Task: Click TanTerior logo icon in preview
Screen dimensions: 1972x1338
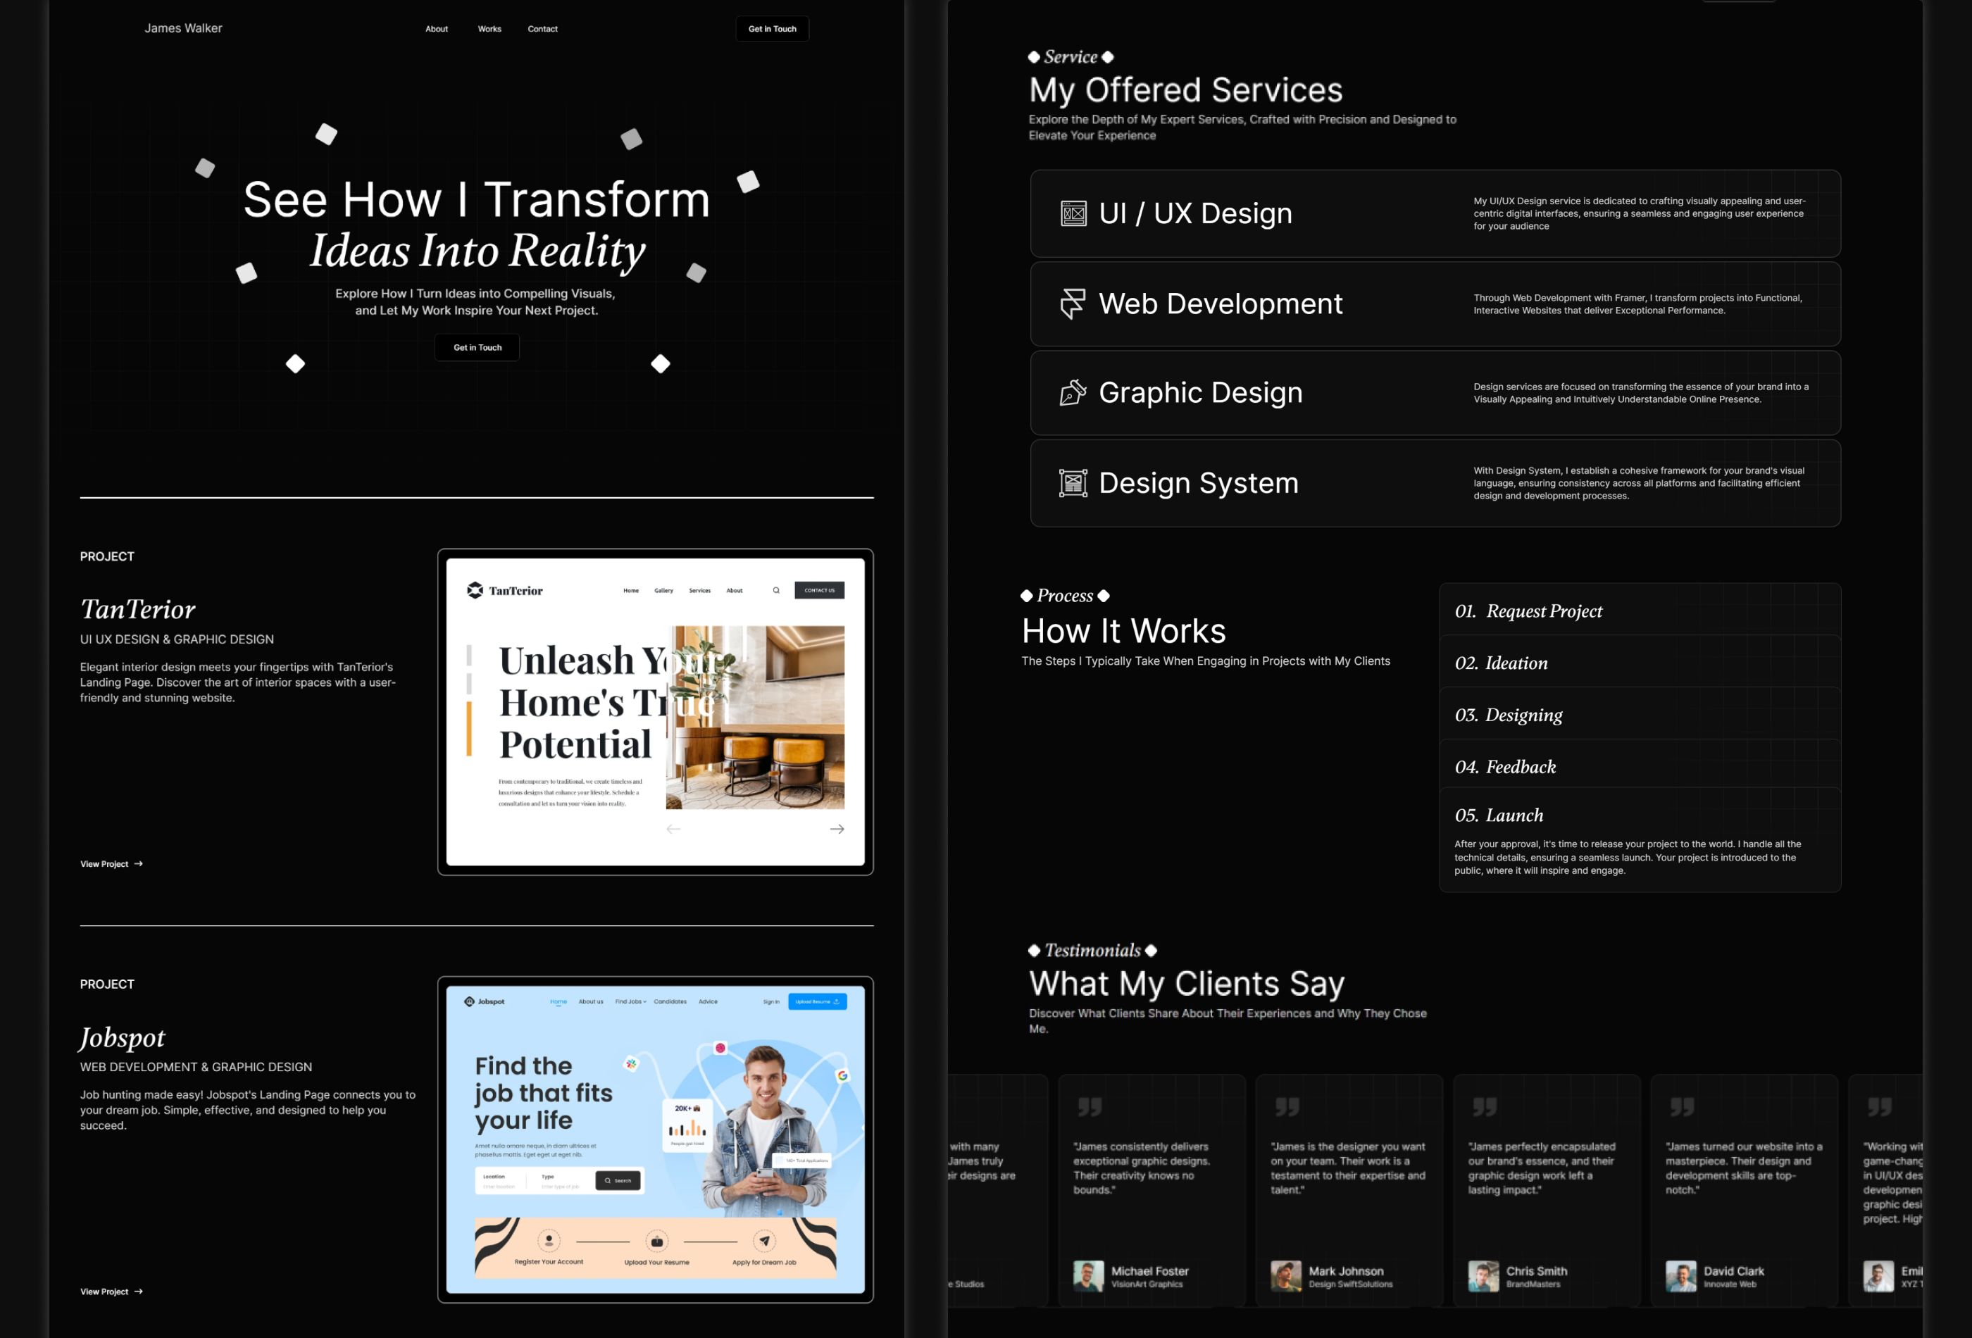Action: 475,591
